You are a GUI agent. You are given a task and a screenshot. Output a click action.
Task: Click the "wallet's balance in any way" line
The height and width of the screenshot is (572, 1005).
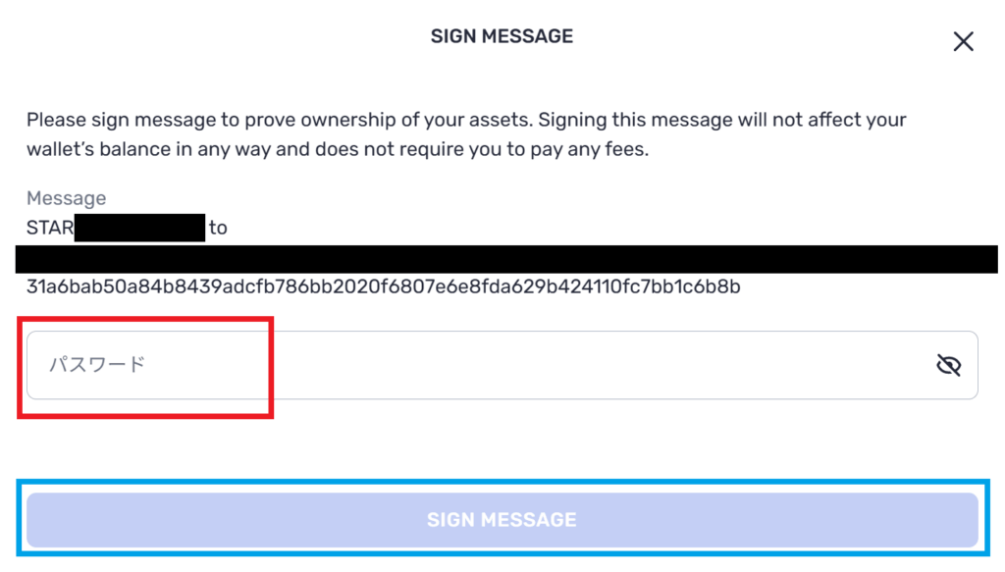149,149
